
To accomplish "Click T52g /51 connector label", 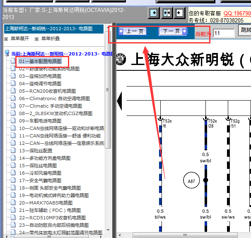I will 235,123.
